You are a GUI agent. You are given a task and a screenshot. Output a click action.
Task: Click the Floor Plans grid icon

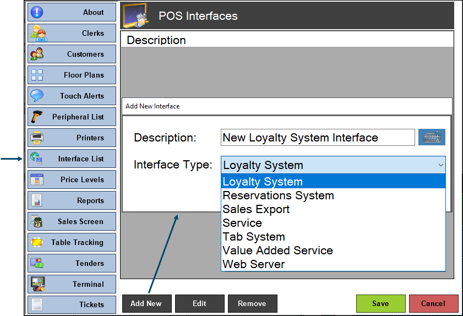pyautogui.click(x=37, y=75)
